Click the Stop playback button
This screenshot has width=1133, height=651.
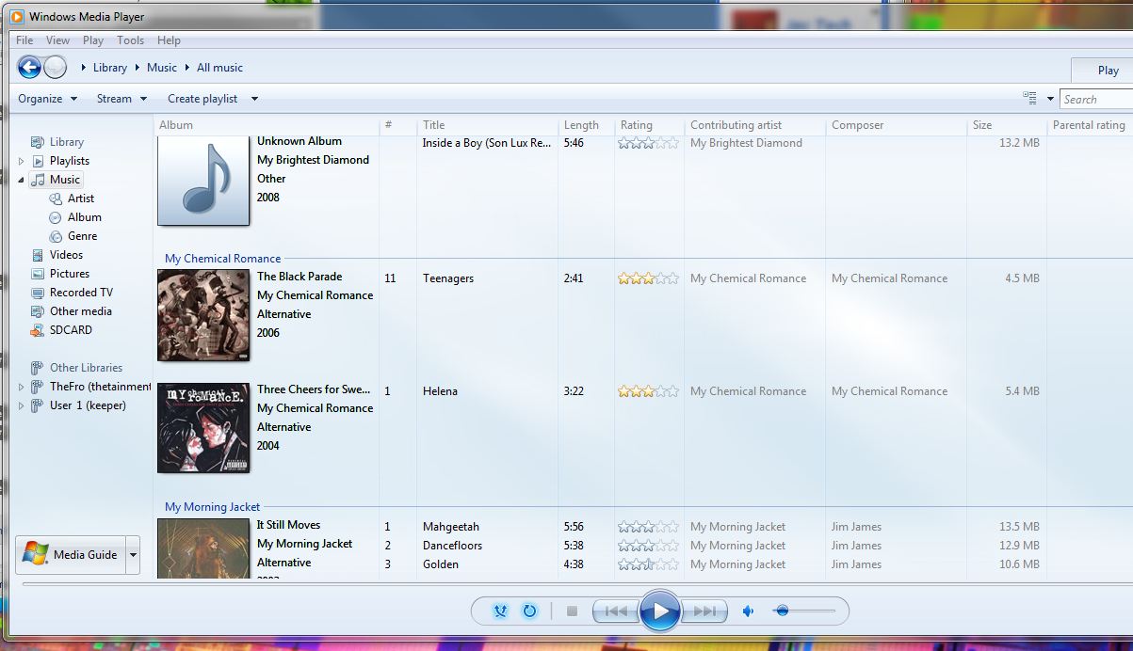[572, 611]
